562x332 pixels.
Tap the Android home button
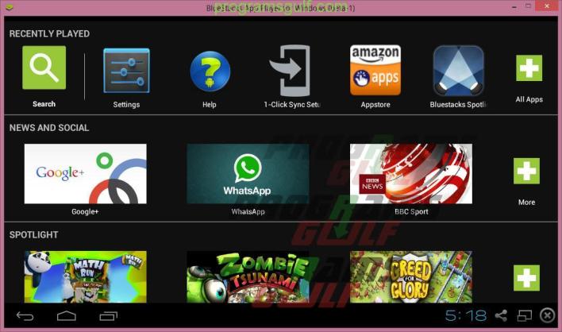[x=67, y=316]
